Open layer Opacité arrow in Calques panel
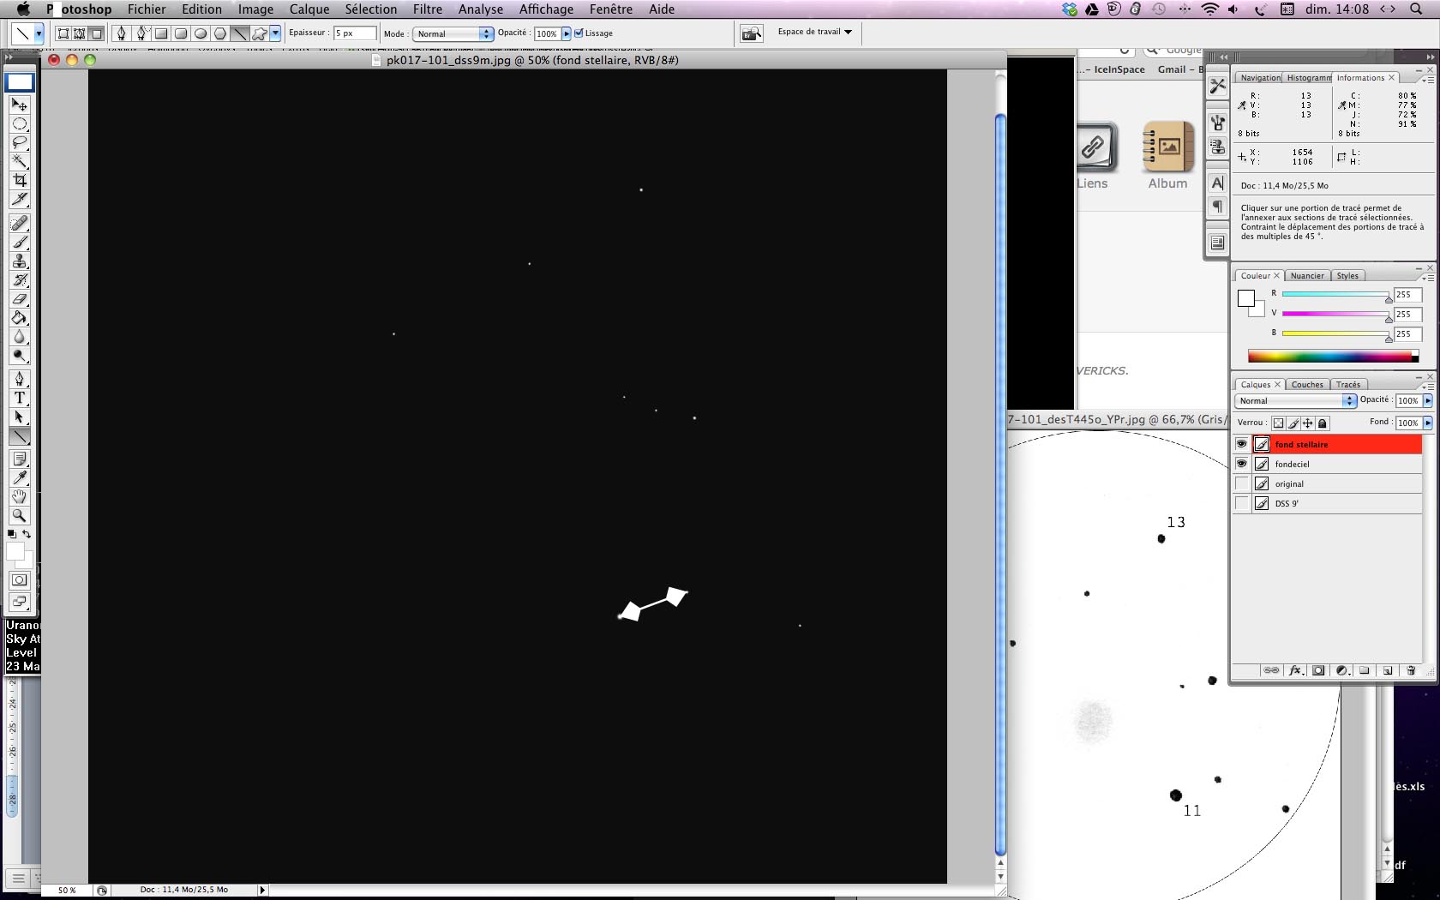The width and height of the screenshot is (1440, 900). pos(1427,400)
